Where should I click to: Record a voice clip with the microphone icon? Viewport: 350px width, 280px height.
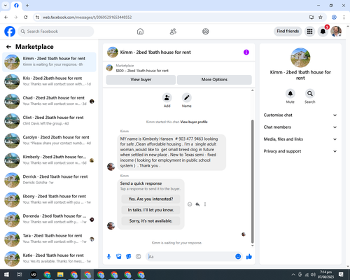click(108, 257)
